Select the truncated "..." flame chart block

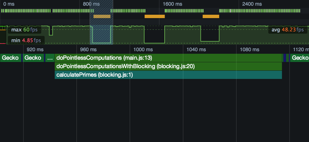tap(50, 58)
